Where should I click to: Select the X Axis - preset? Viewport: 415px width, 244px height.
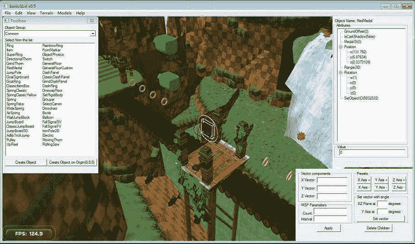click(x=364, y=187)
